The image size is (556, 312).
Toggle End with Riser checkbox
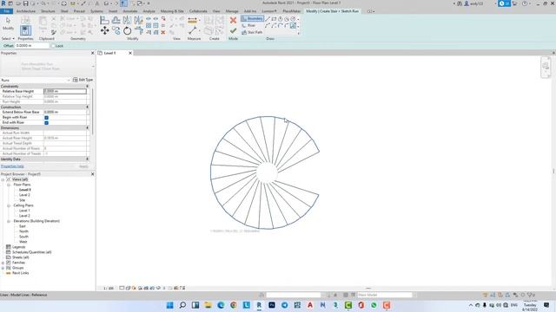pos(46,123)
